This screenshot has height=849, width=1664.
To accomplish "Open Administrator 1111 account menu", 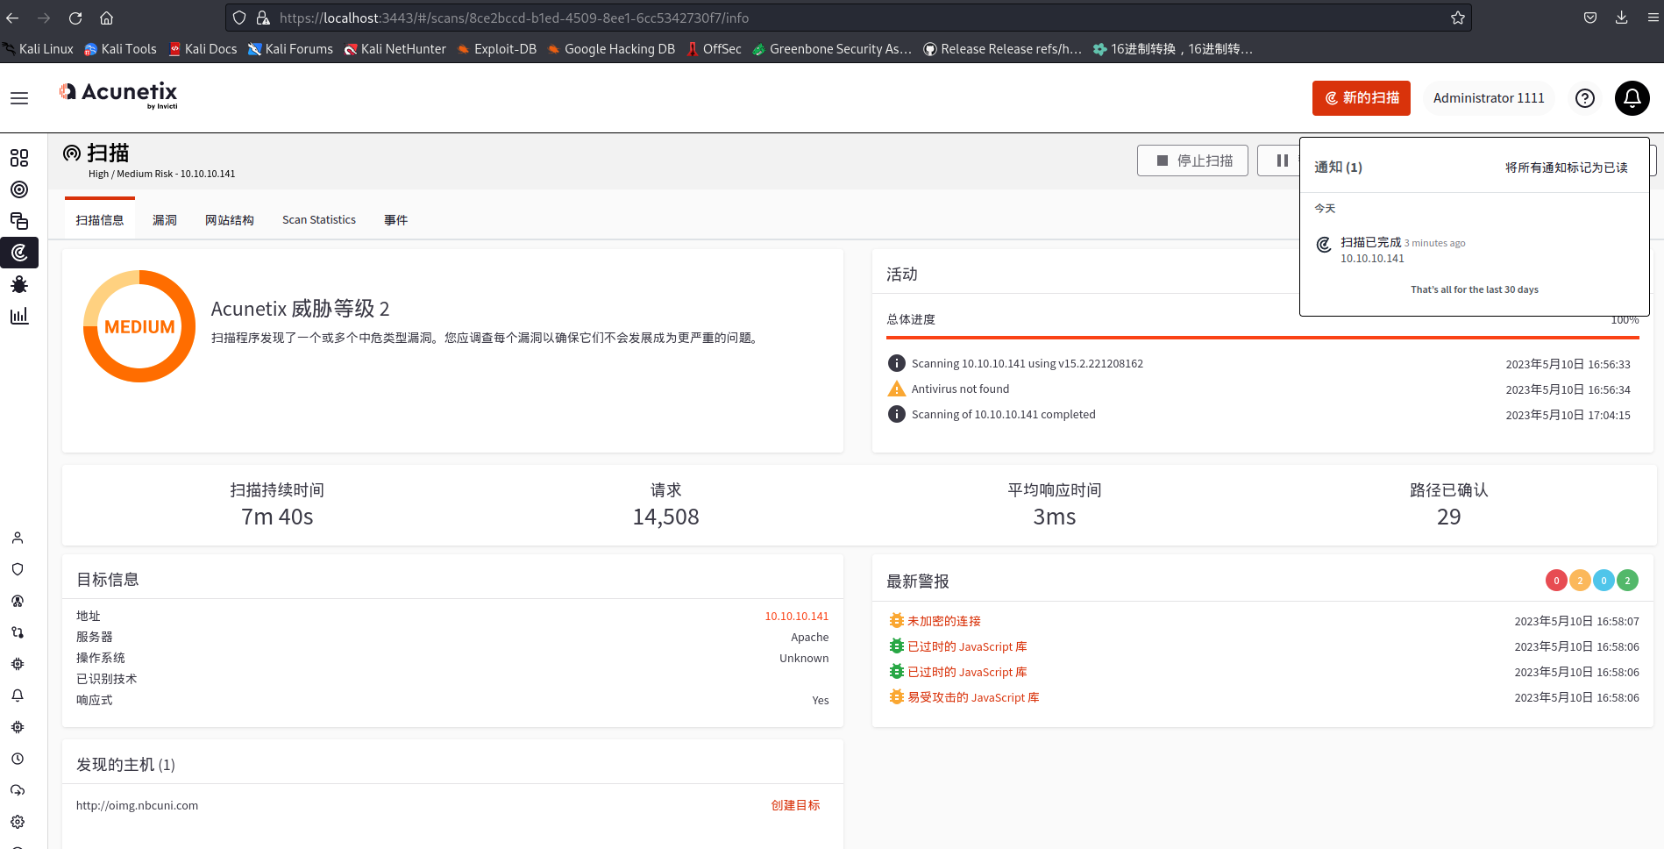I will tap(1488, 98).
